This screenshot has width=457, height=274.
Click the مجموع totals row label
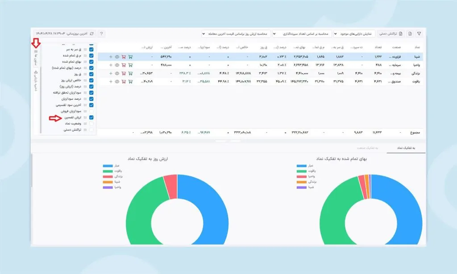tap(415, 133)
